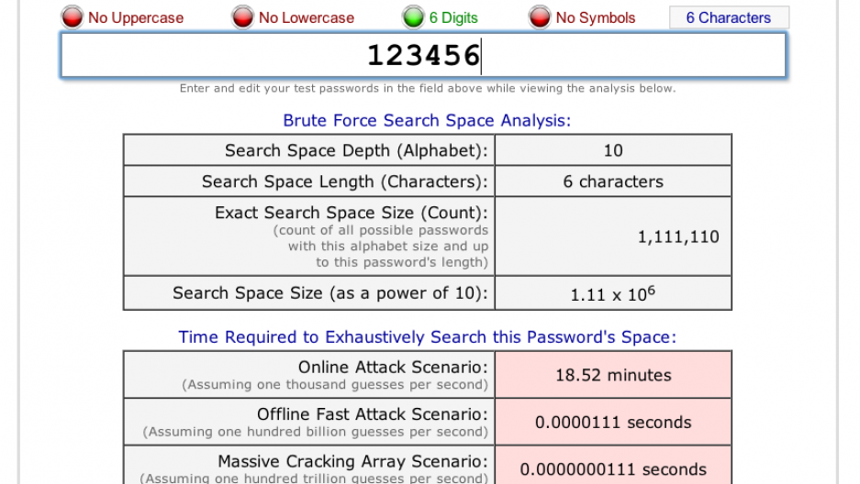Select the 0.0000000111 seconds result cell
Screen dimensions: 860x484
[613, 469]
